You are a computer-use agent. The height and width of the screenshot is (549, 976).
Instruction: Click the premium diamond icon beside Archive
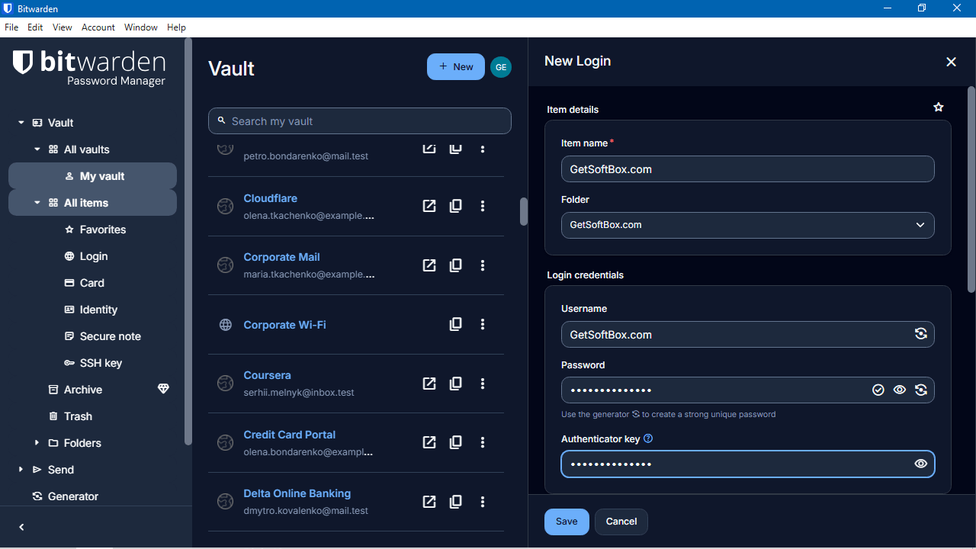pyautogui.click(x=163, y=389)
